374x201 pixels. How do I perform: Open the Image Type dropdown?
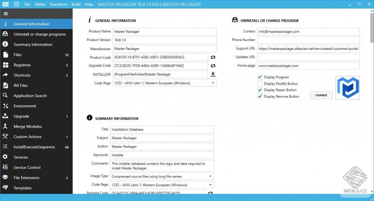(x=210, y=176)
